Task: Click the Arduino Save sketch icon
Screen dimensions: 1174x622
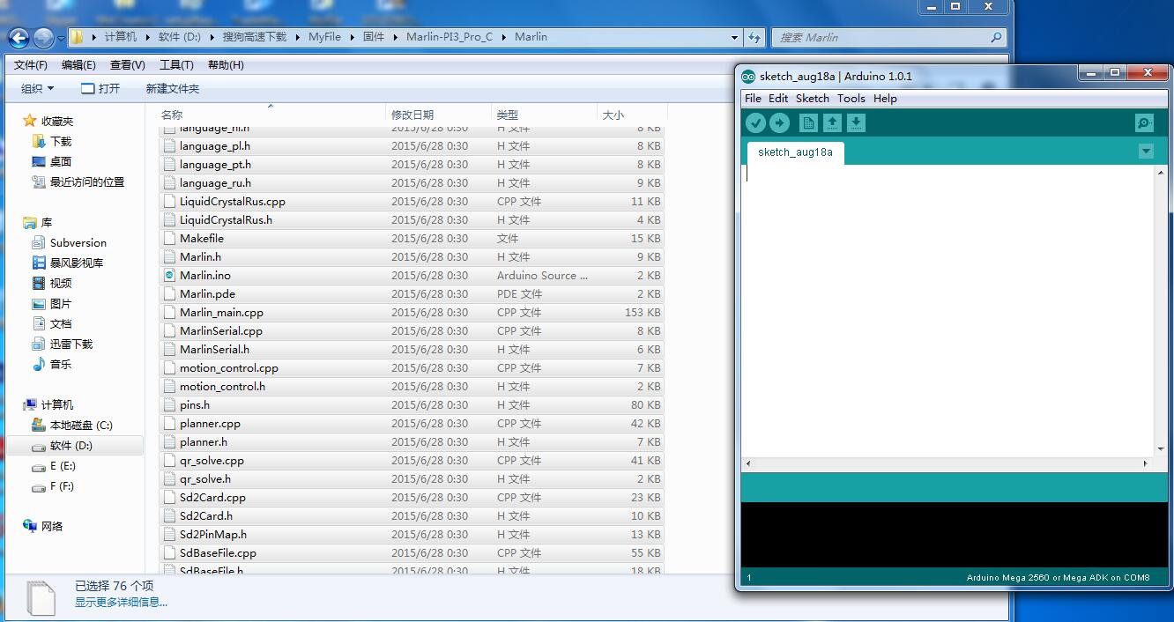Action: (x=856, y=123)
